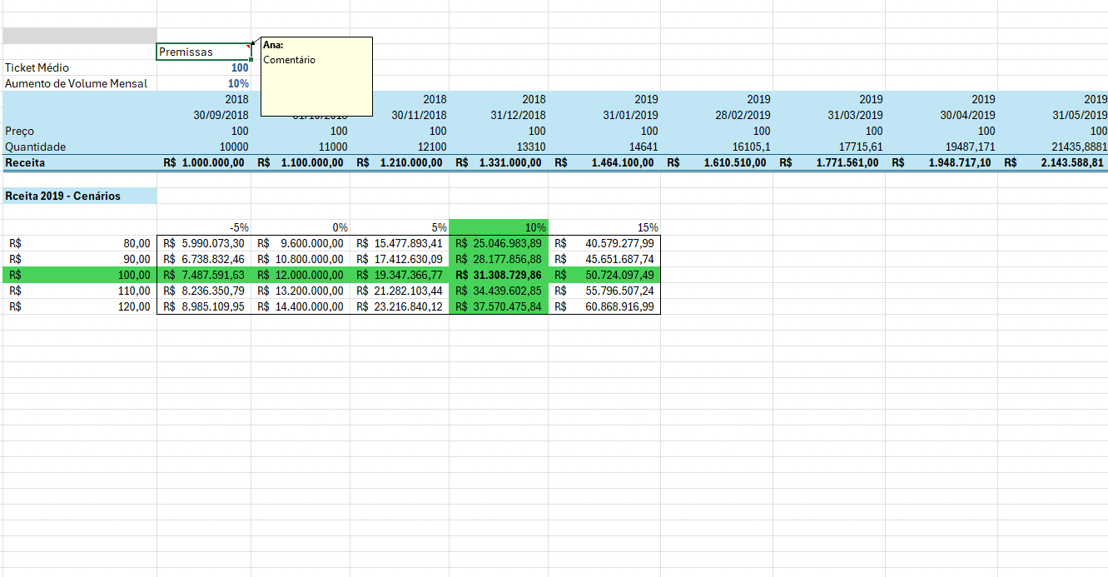The image size is (1108, 577).
Task: Select date cell 30/11/2018
Action: coord(400,115)
